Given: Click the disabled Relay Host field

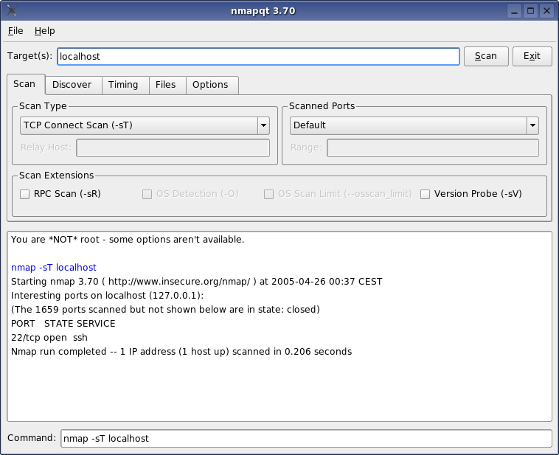Looking at the screenshot, I should (173, 148).
